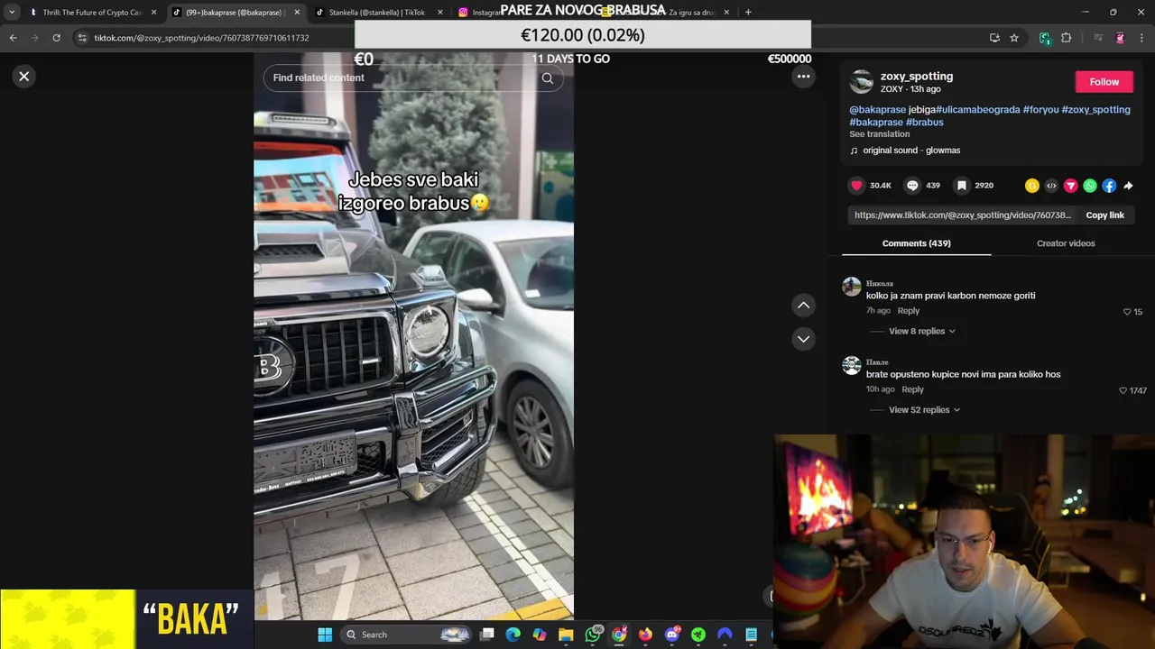Click the Никола commenter avatar

(x=852, y=288)
